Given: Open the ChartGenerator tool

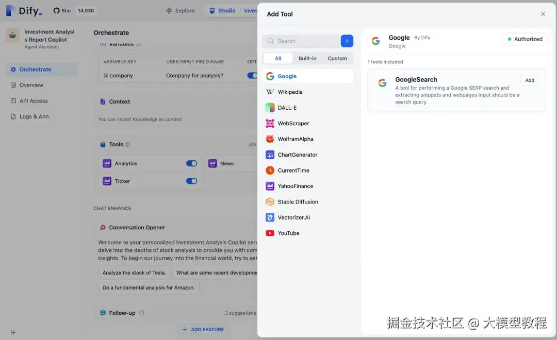Looking at the screenshot, I should (270, 155).
